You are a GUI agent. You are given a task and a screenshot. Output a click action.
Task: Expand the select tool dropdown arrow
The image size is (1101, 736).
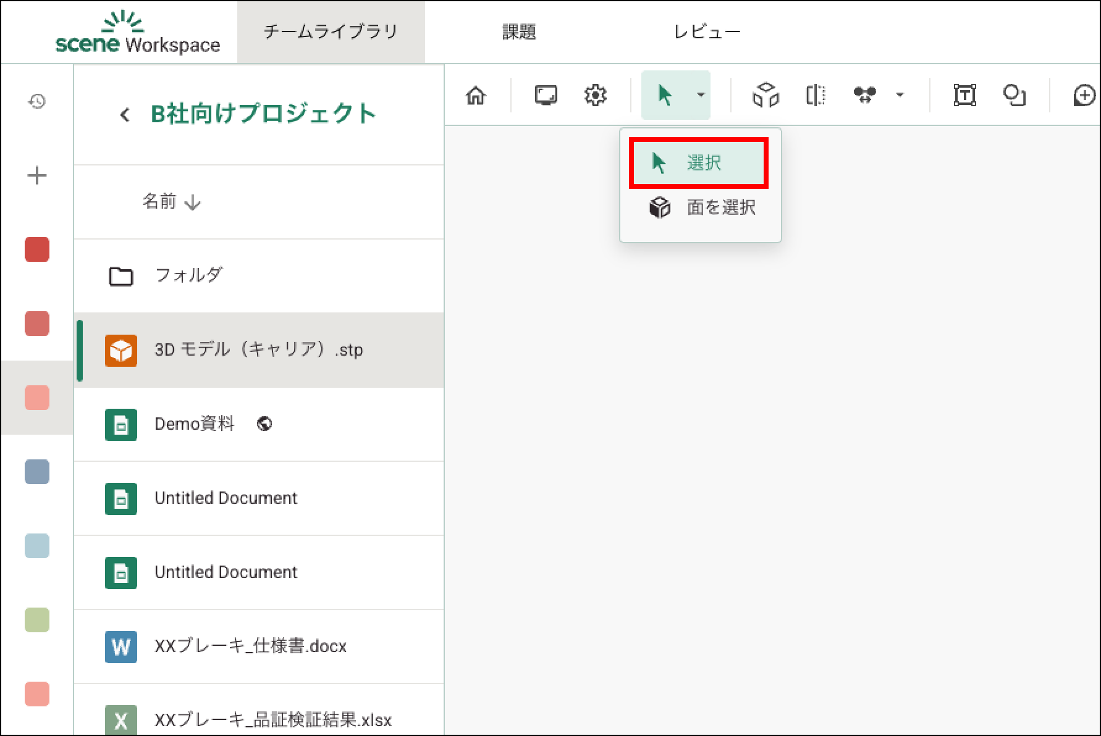coord(701,95)
